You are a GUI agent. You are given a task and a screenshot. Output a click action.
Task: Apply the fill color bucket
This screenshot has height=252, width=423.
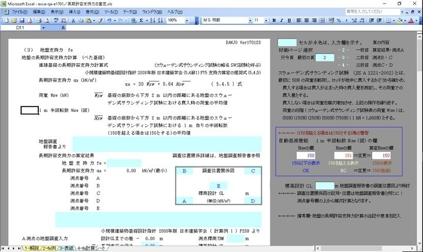(400, 21)
